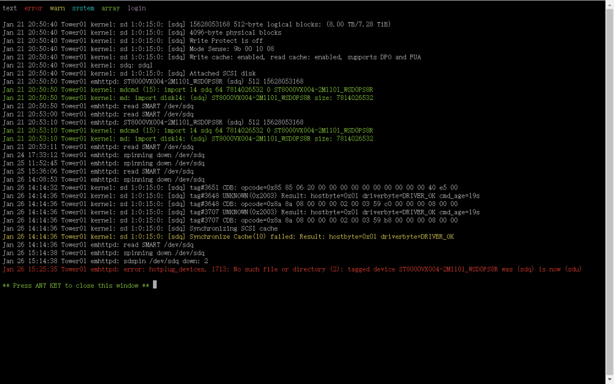Click the Jan 26 15:14:38 spinning down line

[103, 253]
